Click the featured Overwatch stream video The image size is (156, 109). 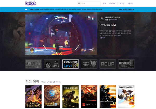pos(61,35)
